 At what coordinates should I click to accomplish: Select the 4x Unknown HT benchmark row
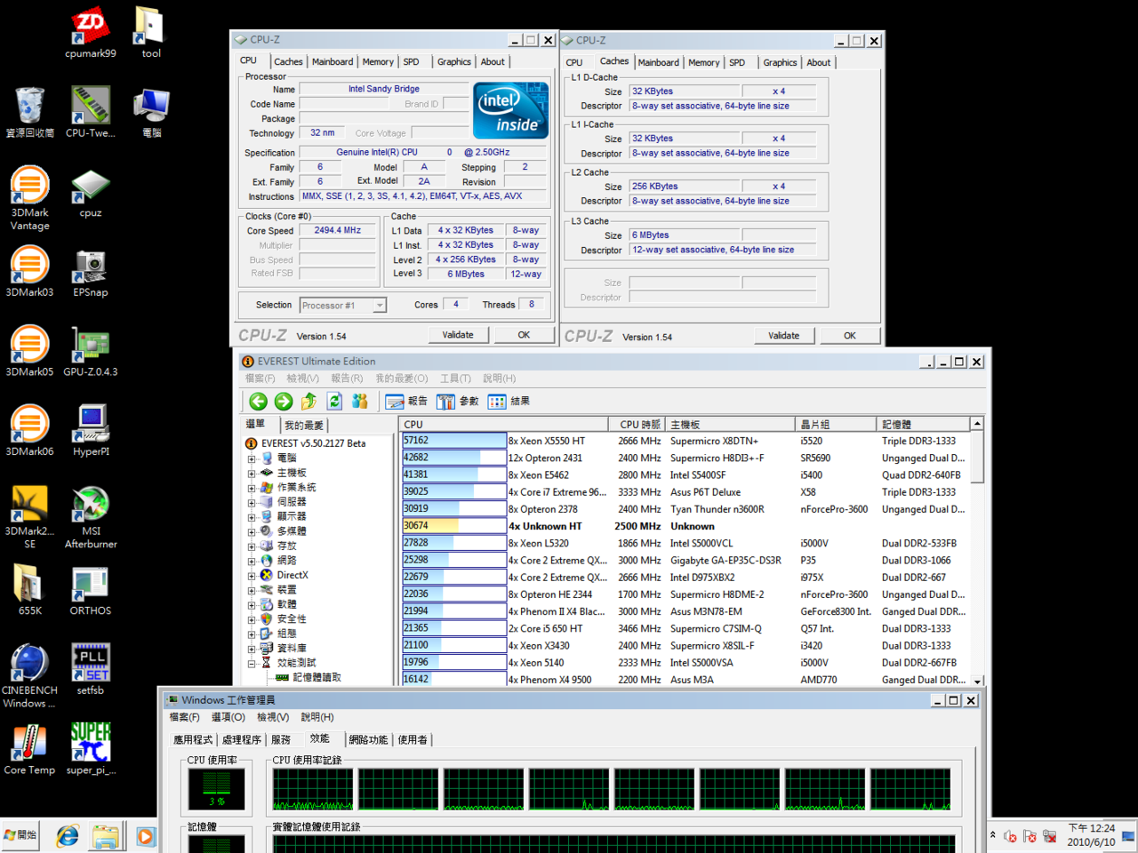(x=544, y=526)
